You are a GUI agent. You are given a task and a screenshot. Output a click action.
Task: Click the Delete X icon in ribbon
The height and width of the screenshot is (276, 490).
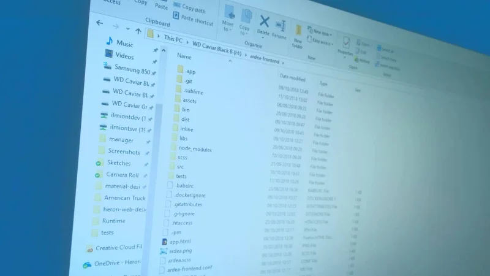[264, 21]
